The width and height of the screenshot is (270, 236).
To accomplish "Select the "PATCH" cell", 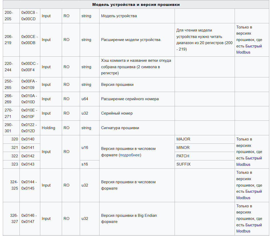I will pos(183,156).
